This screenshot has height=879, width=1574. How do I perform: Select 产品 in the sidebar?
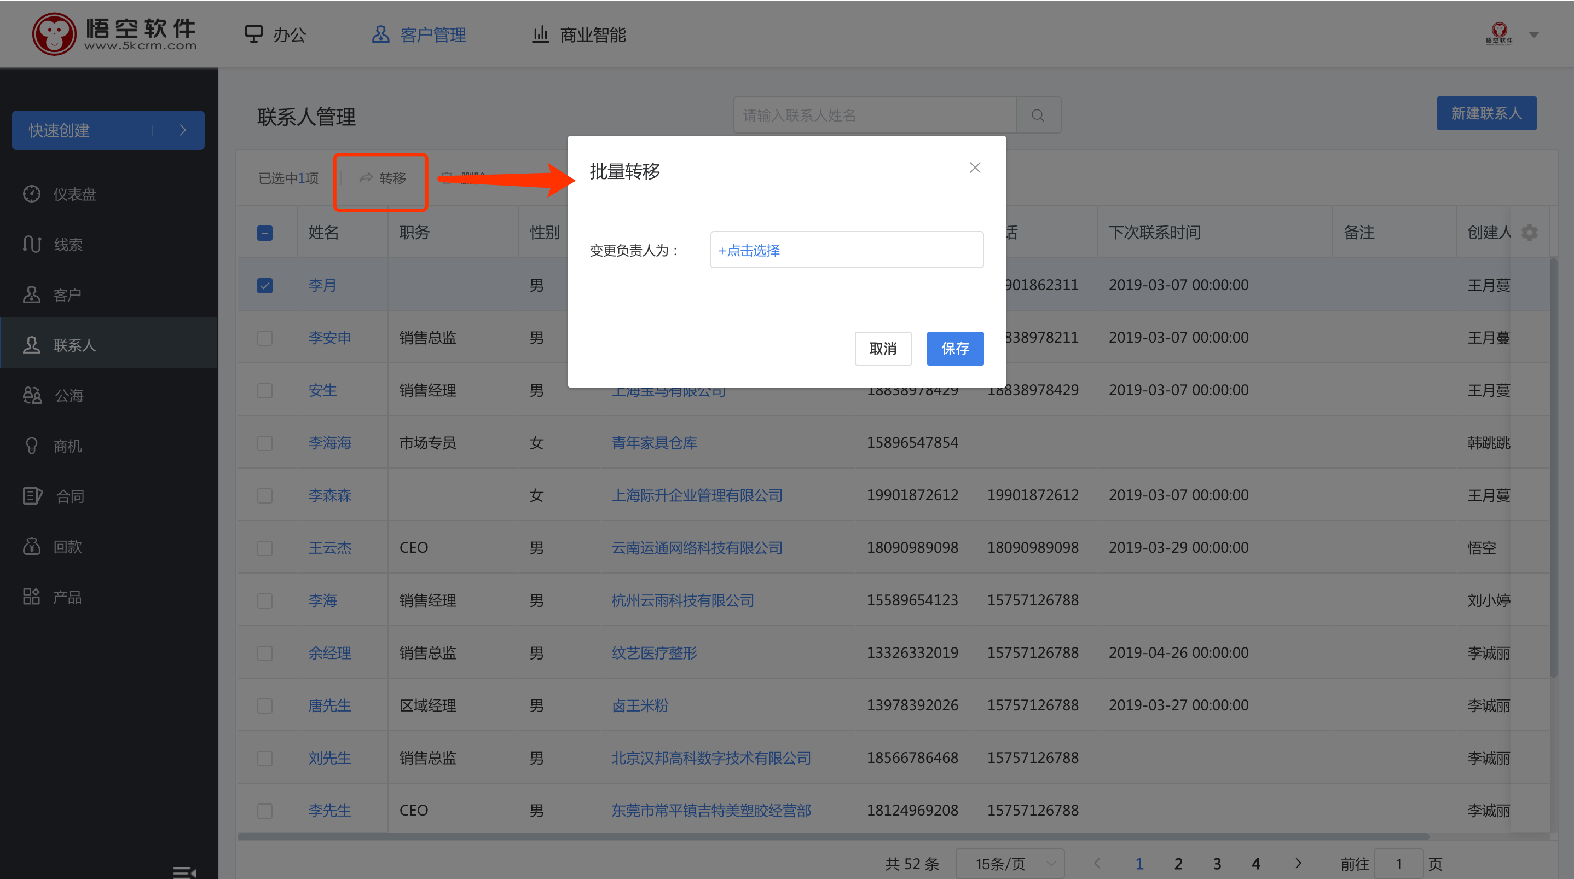(109, 597)
